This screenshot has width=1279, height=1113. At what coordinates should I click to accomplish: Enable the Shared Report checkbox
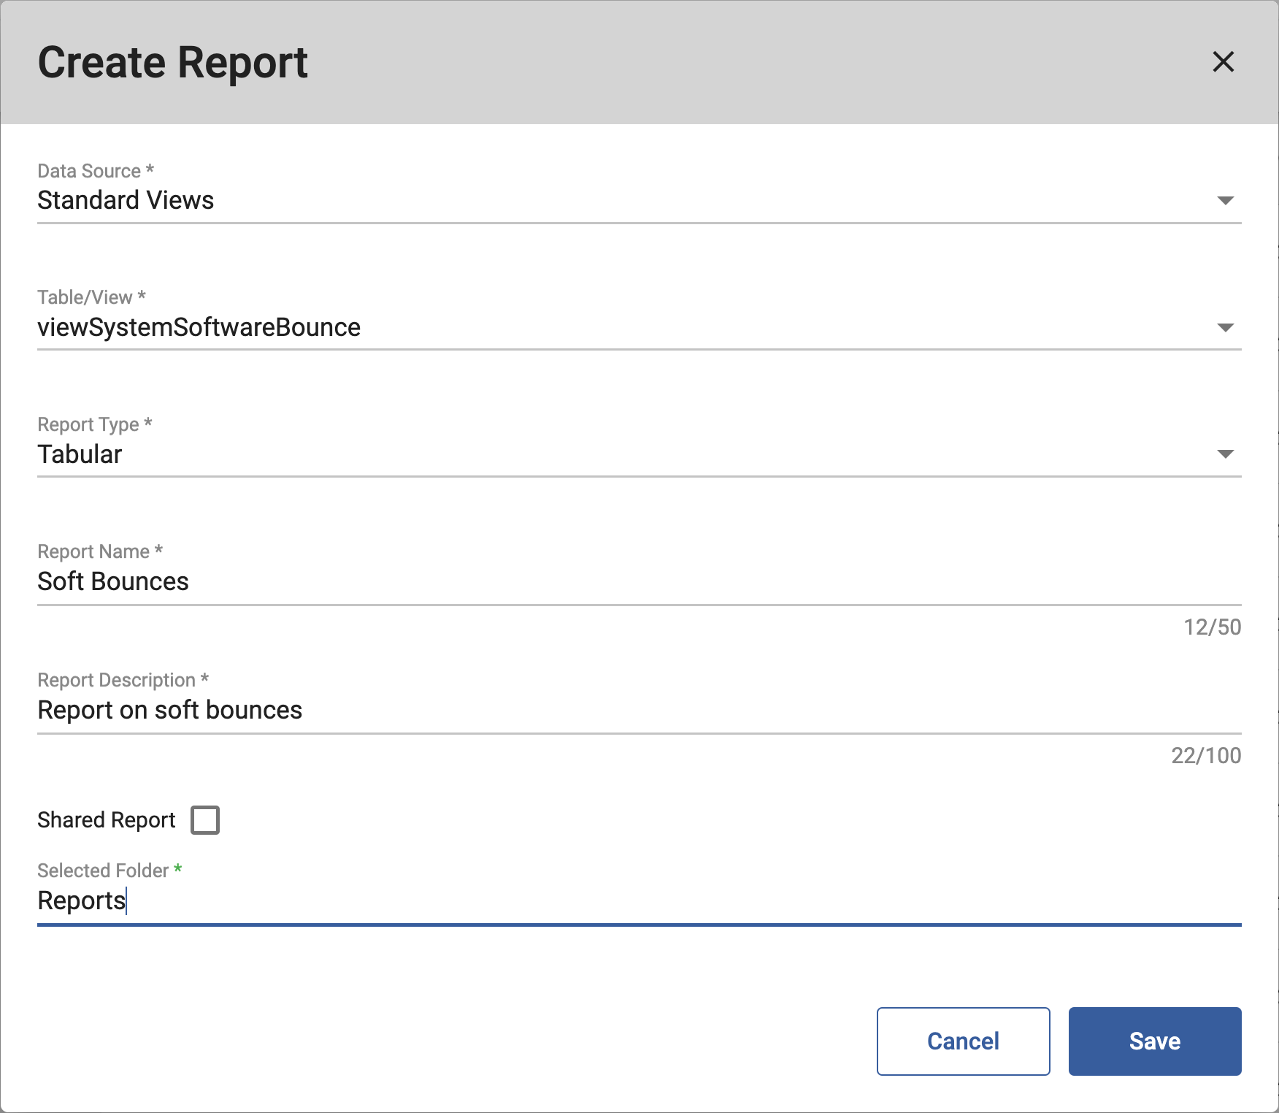pos(205,820)
